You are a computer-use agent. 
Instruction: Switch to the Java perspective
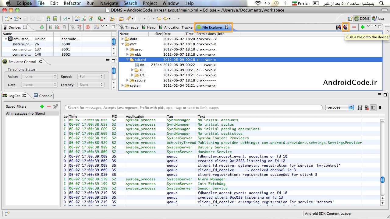pyautogui.click(x=378, y=19)
